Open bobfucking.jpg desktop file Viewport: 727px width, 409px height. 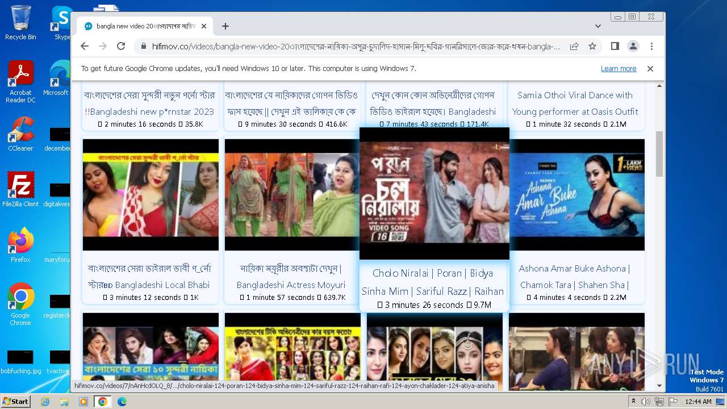pyautogui.click(x=20, y=362)
